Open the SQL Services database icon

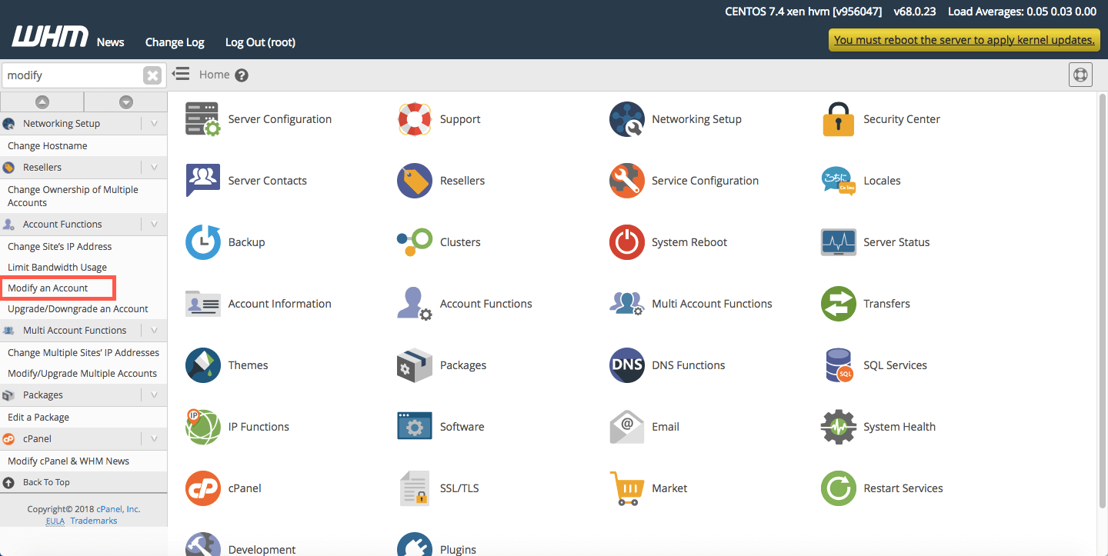pyautogui.click(x=839, y=365)
